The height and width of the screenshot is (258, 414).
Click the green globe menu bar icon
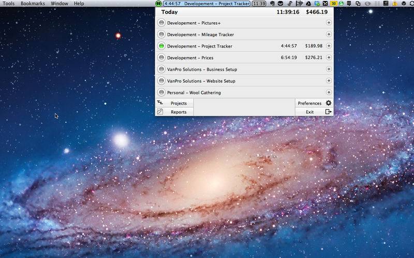click(342, 4)
